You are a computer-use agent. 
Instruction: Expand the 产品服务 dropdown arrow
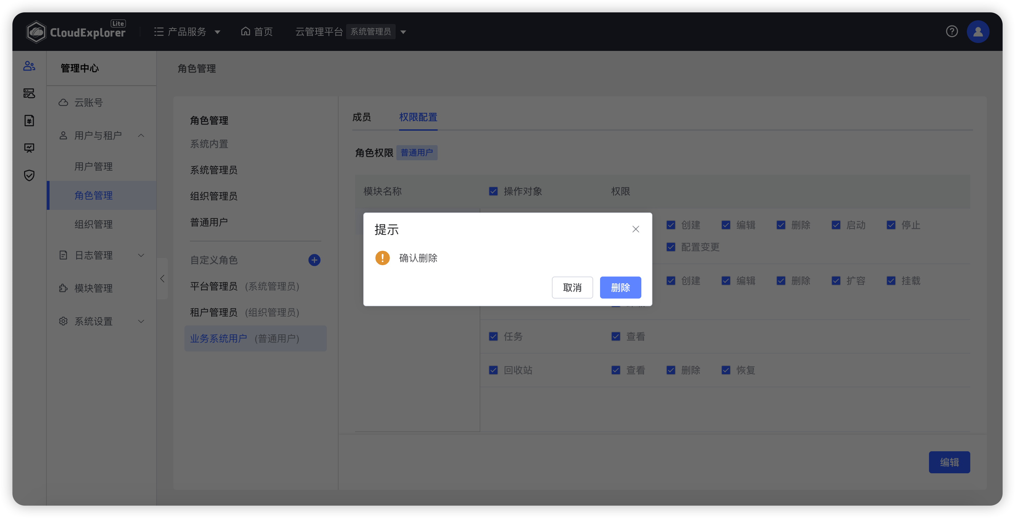pyautogui.click(x=217, y=32)
